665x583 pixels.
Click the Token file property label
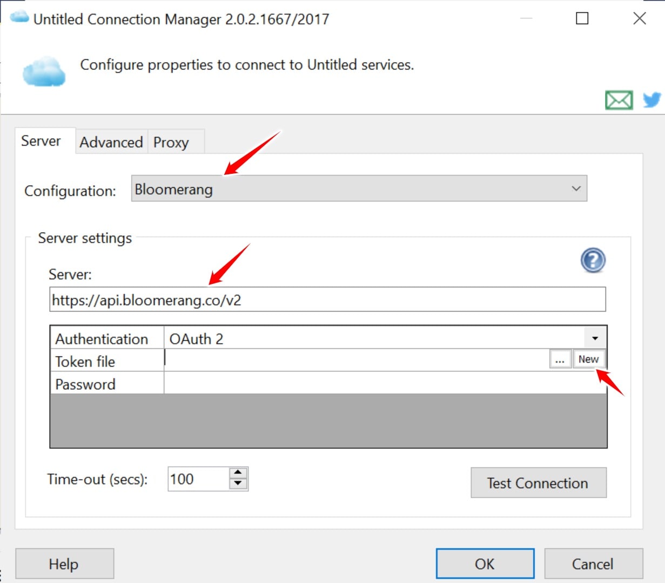[85, 361]
